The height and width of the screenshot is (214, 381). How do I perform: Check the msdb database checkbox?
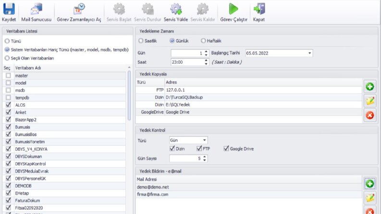point(8,90)
